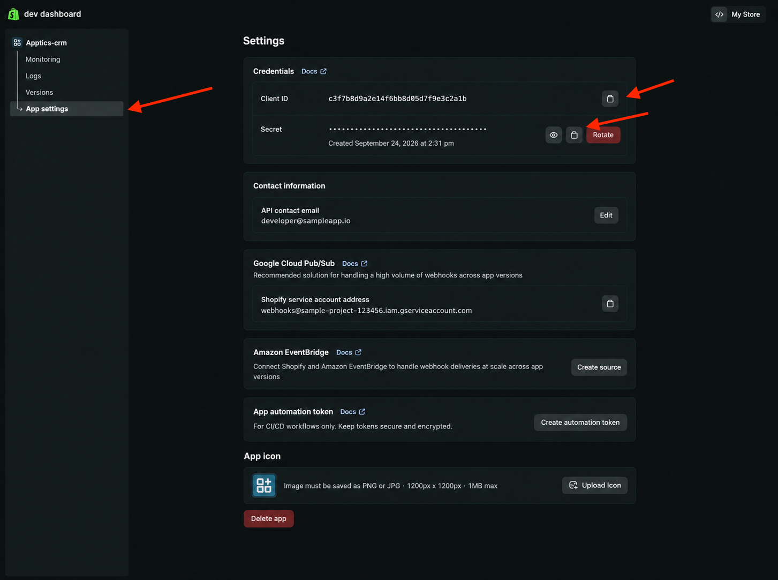Open Versions in the sidebar

[x=39, y=93]
